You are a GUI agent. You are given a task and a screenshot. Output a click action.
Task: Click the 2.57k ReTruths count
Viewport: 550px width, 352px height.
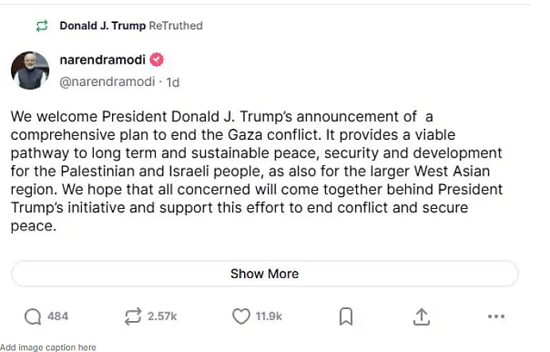point(162,316)
